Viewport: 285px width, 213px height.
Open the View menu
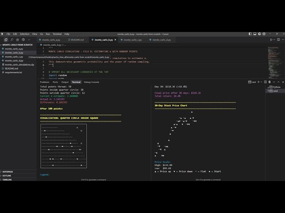[x=35, y=34]
